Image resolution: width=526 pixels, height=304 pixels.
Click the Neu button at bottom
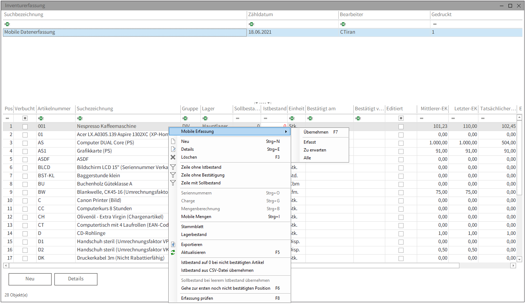click(x=30, y=279)
